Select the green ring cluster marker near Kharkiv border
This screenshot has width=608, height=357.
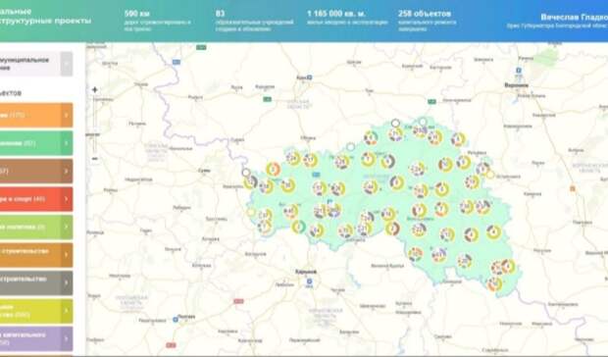(x=298, y=227)
